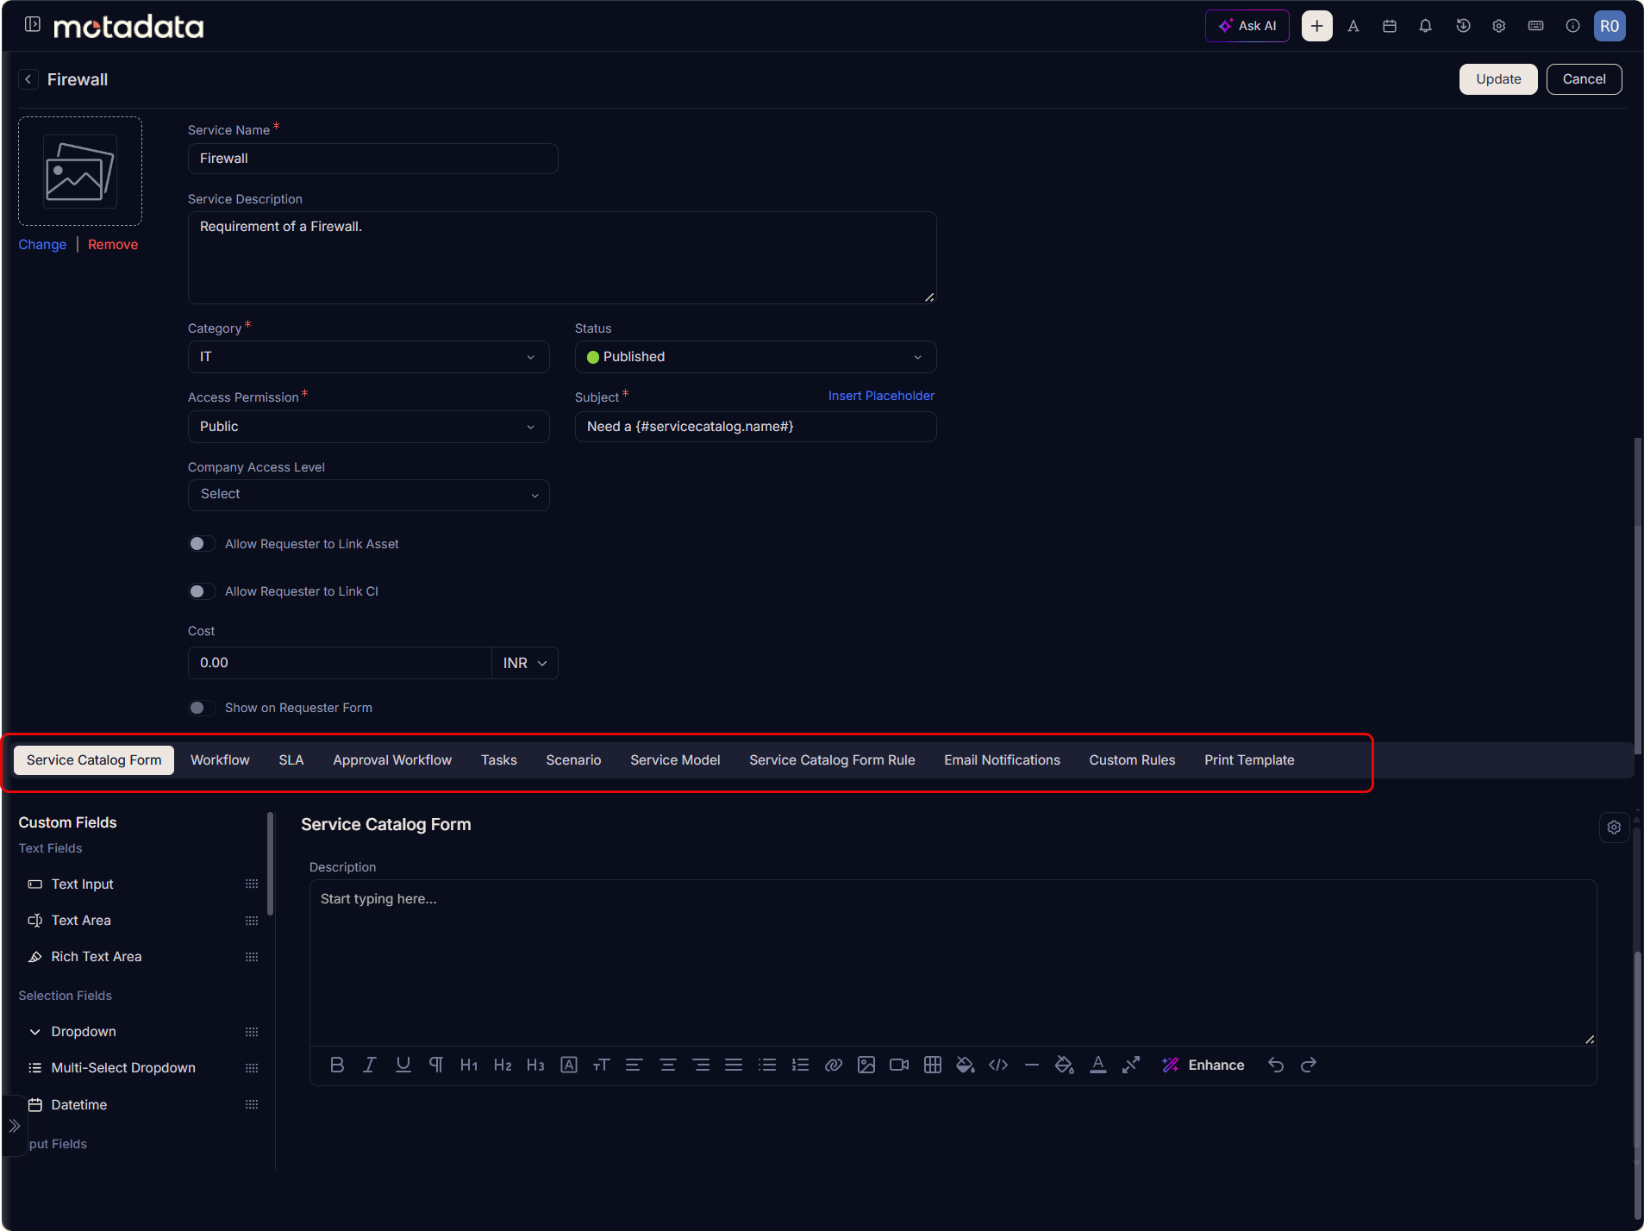Open the INR currency dropdown
This screenshot has height=1231, width=1644.
tap(525, 663)
